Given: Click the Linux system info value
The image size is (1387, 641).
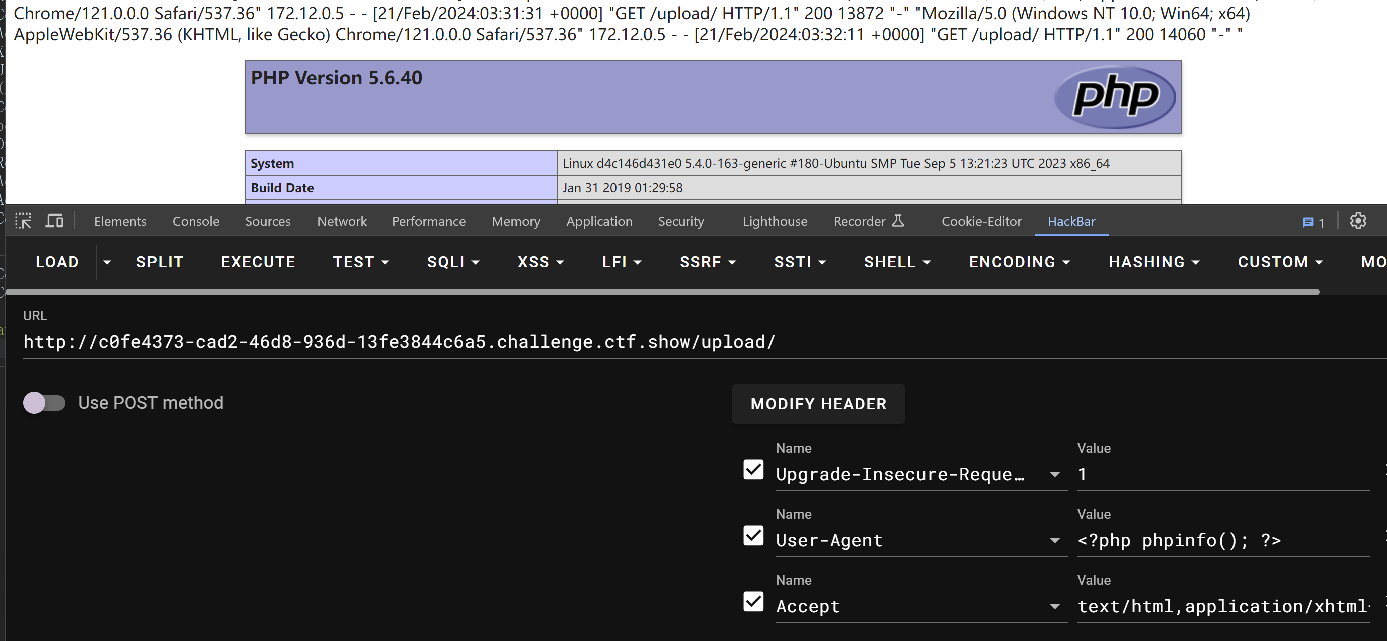Looking at the screenshot, I should pos(836,163).
